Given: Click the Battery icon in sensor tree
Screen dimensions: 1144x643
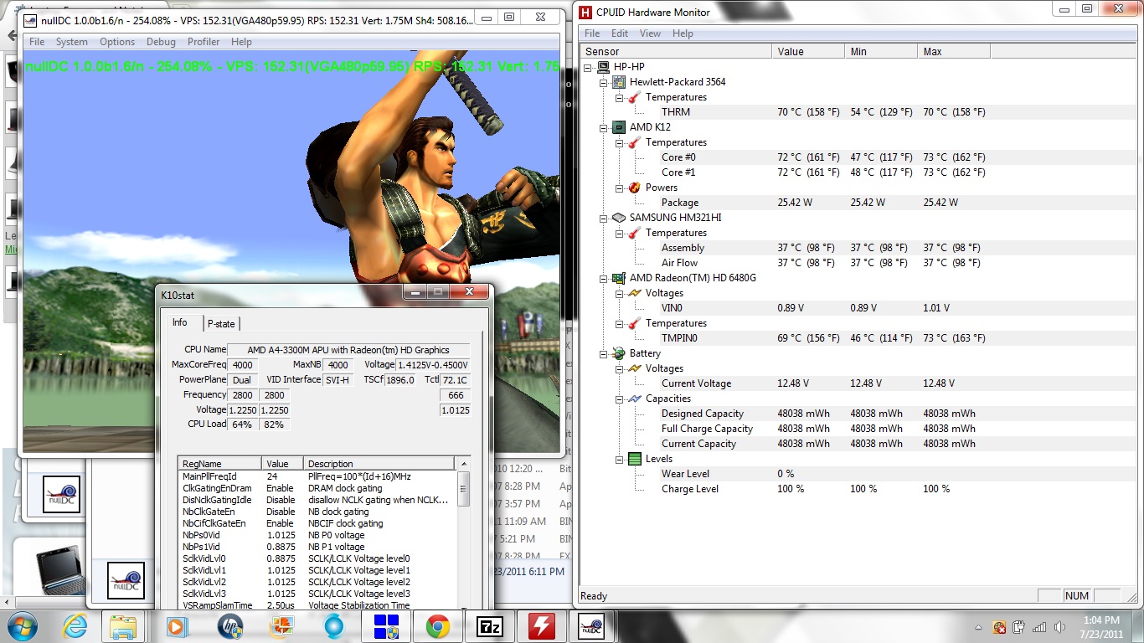Looking at the screenshot, I should click(x=619, y=353).
